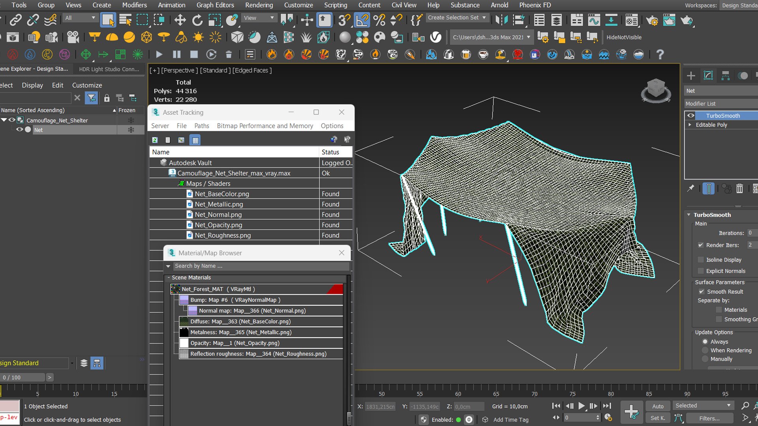Open Paths menu in Asset Tracking
This screenshot has height=426, width=758.
202,125
